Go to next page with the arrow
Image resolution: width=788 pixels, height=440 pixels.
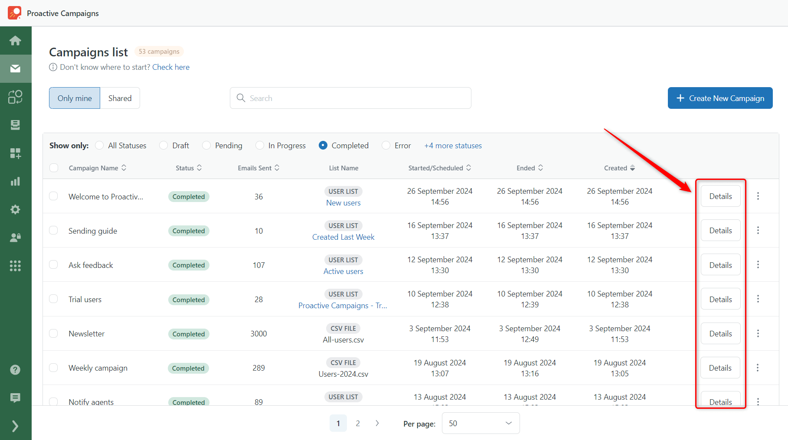click(377, 423)
